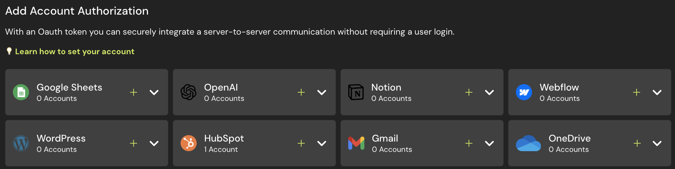Add a new Webflow account
The width and height of the screenshot is (675, 169).
(637, 92)
